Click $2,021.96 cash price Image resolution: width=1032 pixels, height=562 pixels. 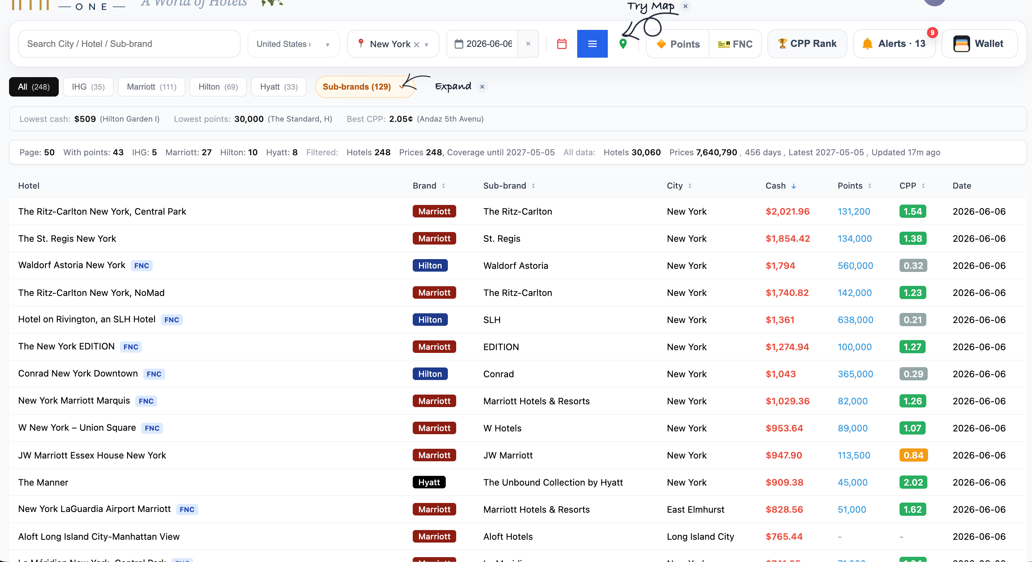788,211
